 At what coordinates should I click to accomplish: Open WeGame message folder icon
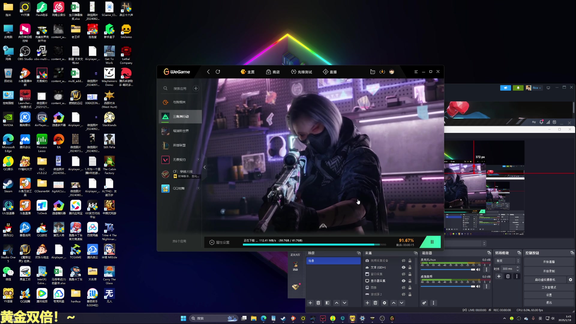pyautogui.click(x=373, y=72)
